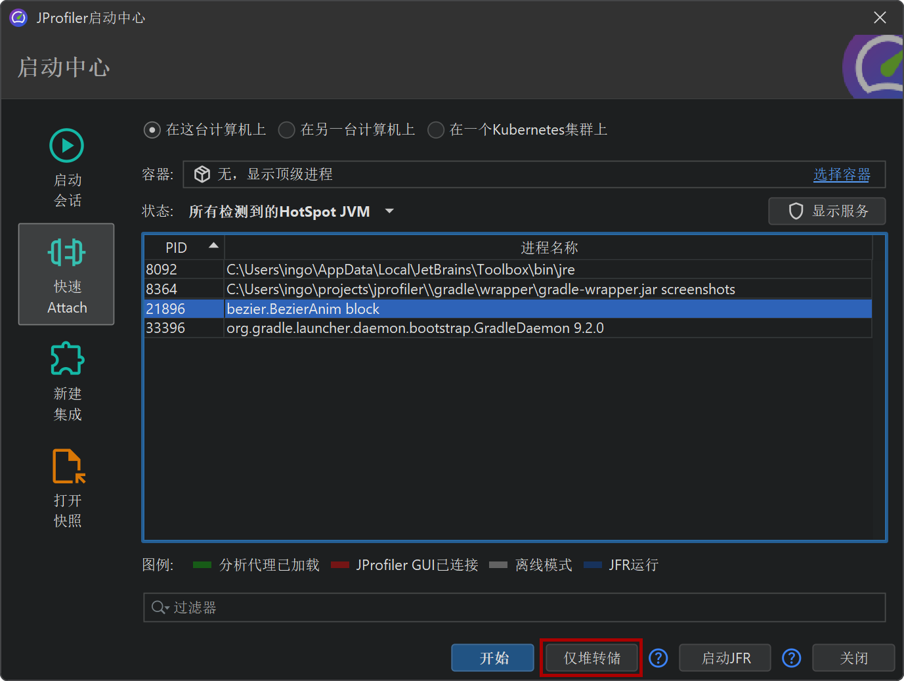This screenshot has height=681, width=904.
Task: Open help for 启动JFR button
Action: tap(792, 658)
